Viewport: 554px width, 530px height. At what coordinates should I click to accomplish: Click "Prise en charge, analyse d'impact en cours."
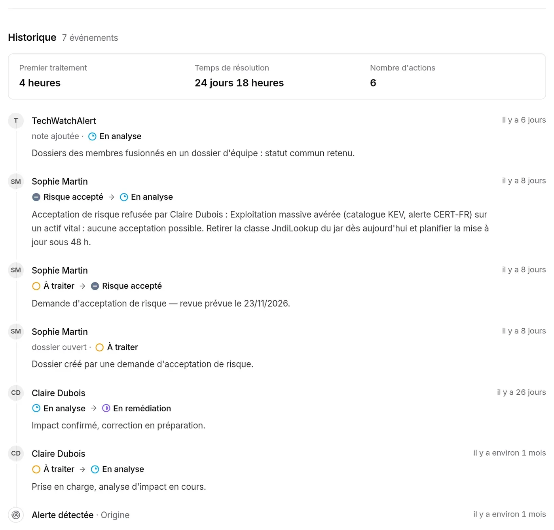click(119, 487)
